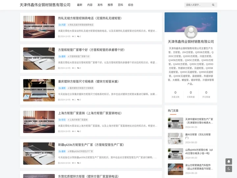Click the 评论数量 stat in sidebar

[x=206, y=94]
